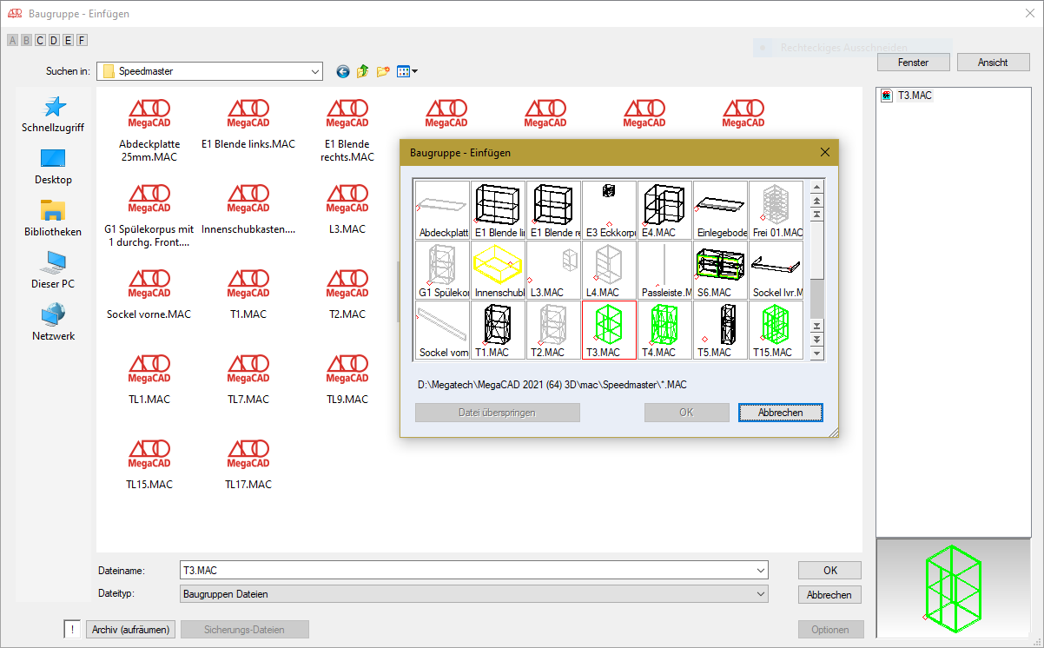1044x648 pixels.
Task: Pick the L4.MAC thumbnail
Action: pos(609,270)
